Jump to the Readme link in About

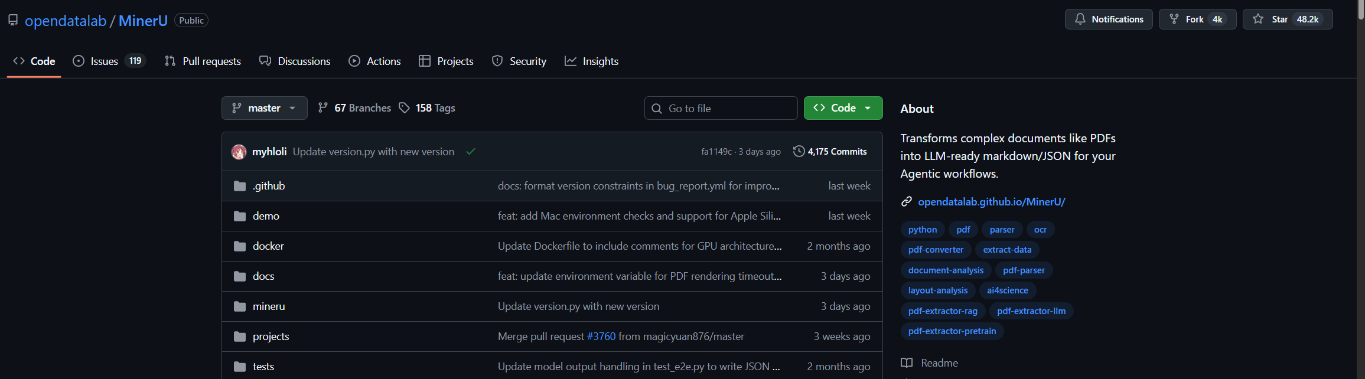point(930,363)
